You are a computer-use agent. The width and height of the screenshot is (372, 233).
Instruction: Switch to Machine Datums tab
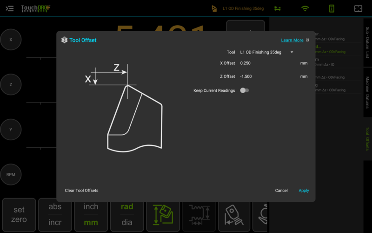click(367, 92)
